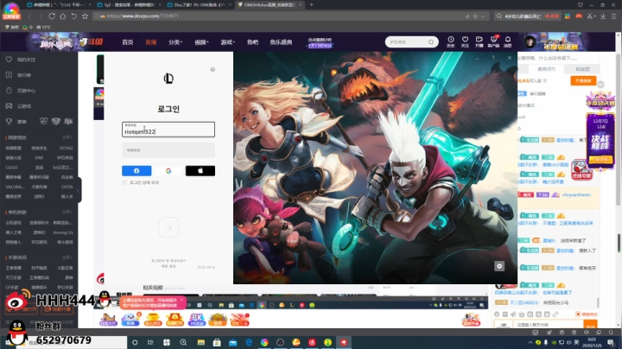This screenshot has width=622, height=349.
Task: Bookmark page with star next to home
Action: 85,16
